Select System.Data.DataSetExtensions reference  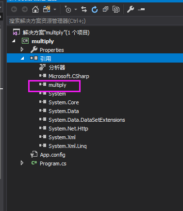click(x=87, y=120)
